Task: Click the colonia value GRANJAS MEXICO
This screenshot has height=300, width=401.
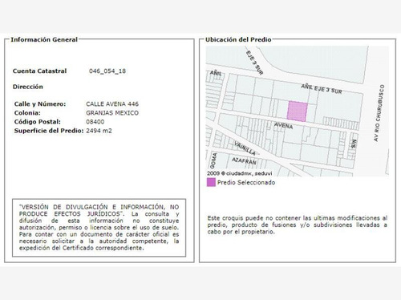Action: tap(112, 113)
